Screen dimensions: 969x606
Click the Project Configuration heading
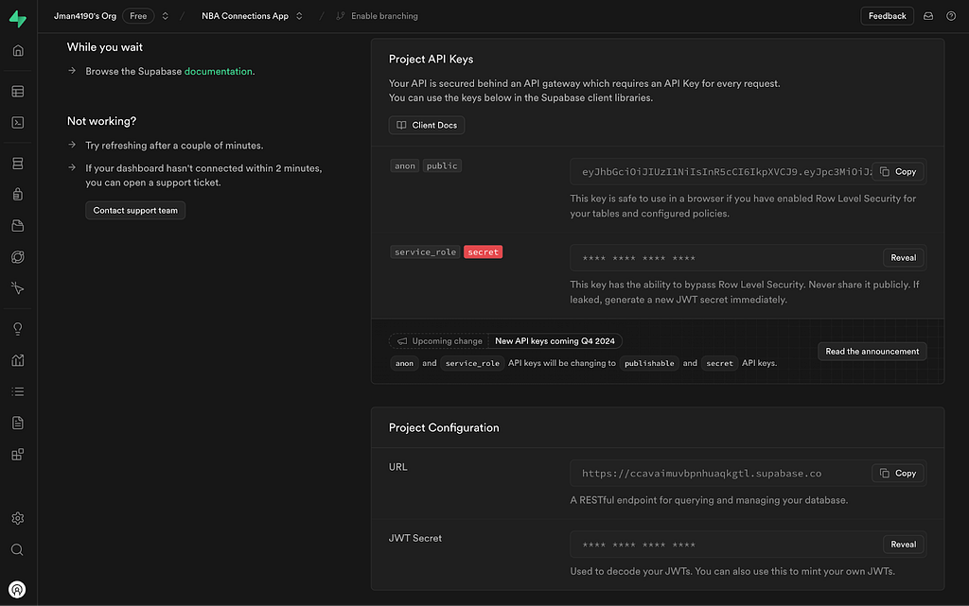(444, 427)
